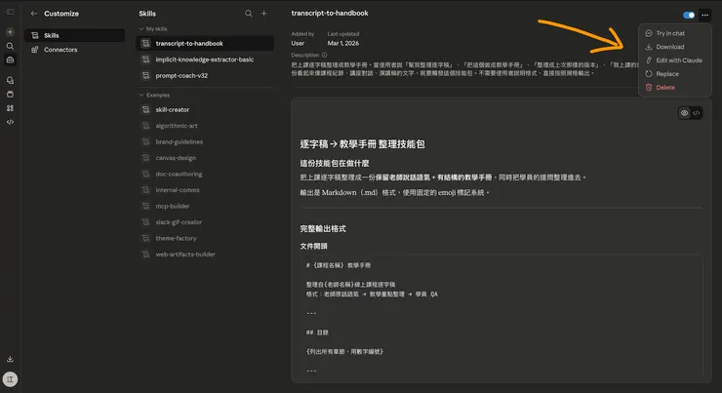Choose Replace from the options menu
The height and width of the screenshot is (393, 722).
pos(675,74)
